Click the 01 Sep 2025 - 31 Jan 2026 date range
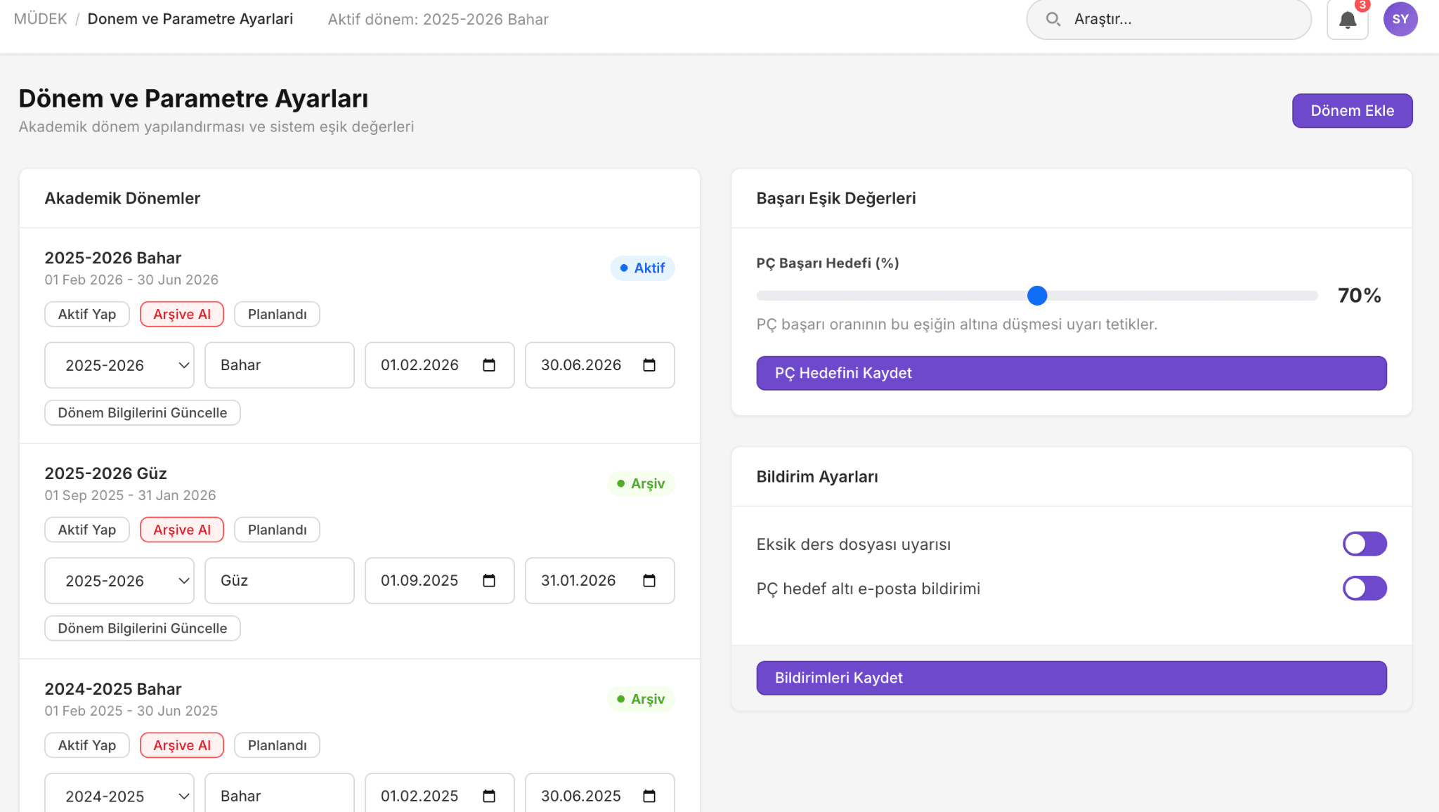Viewport: 1439px width, 812px height. tap(130, 495)
